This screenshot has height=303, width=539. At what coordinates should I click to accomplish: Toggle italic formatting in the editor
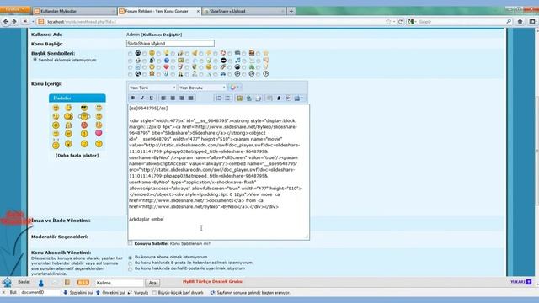pyautogui.click(x=142, y=98)
